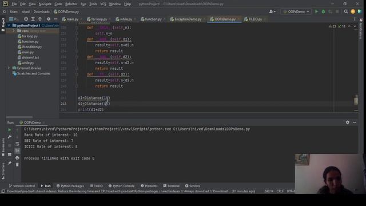Click the teal Code With Me toolbar icon
The image size is (366, 206).
(360, 11)
